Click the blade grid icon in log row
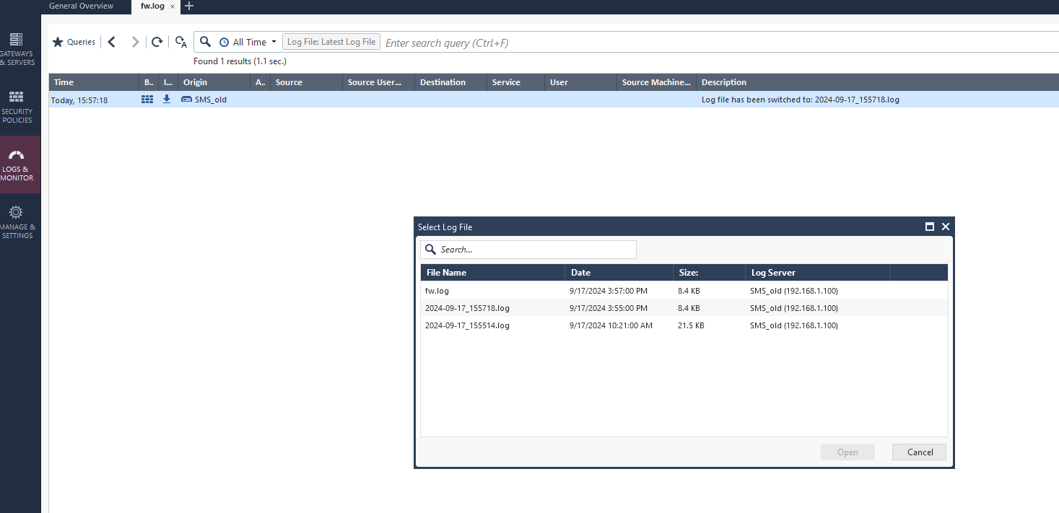Image resolution: width=1059 pixels, height=513 pixels. pyautogui.click(x=147, y=100)
